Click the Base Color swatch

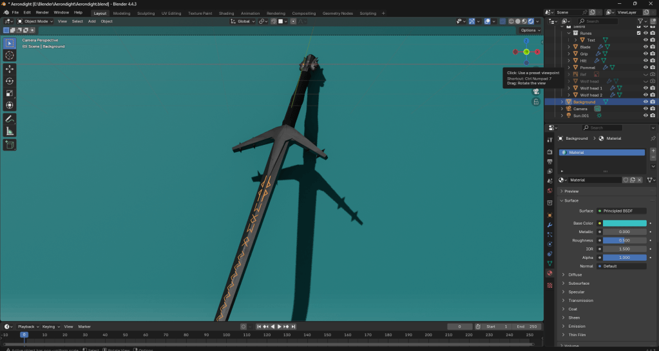(x=624, y=223)
